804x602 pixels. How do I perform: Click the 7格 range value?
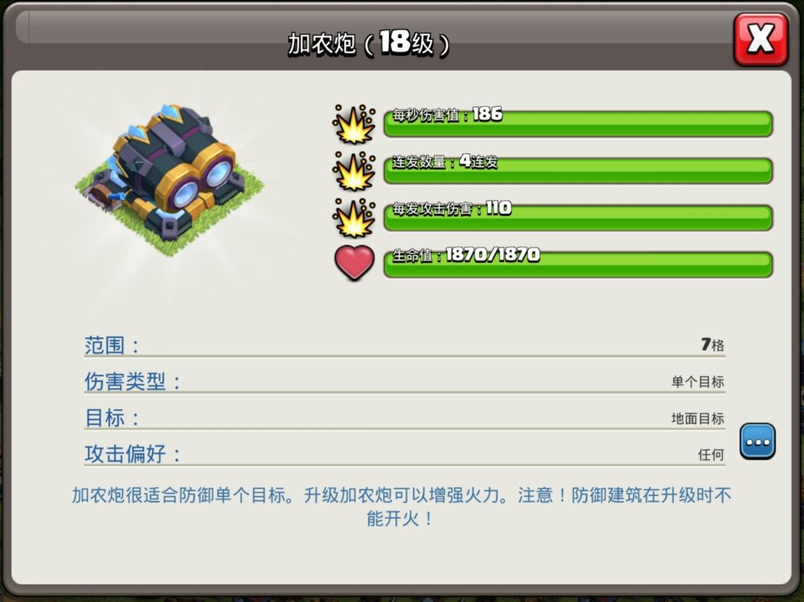712,345
